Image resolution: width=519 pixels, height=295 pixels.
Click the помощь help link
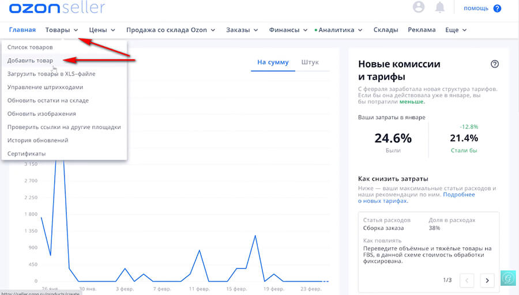coord(476,8)
